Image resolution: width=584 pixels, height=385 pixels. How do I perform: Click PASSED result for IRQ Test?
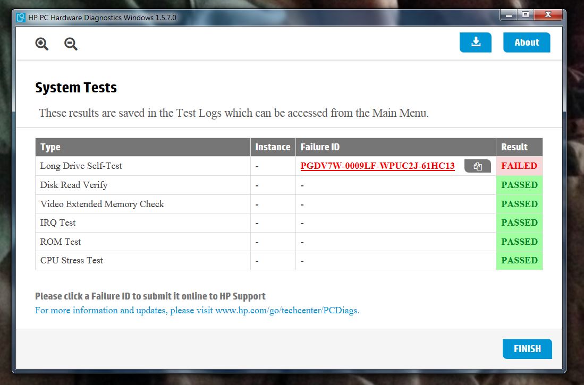[x=519, y=223]
